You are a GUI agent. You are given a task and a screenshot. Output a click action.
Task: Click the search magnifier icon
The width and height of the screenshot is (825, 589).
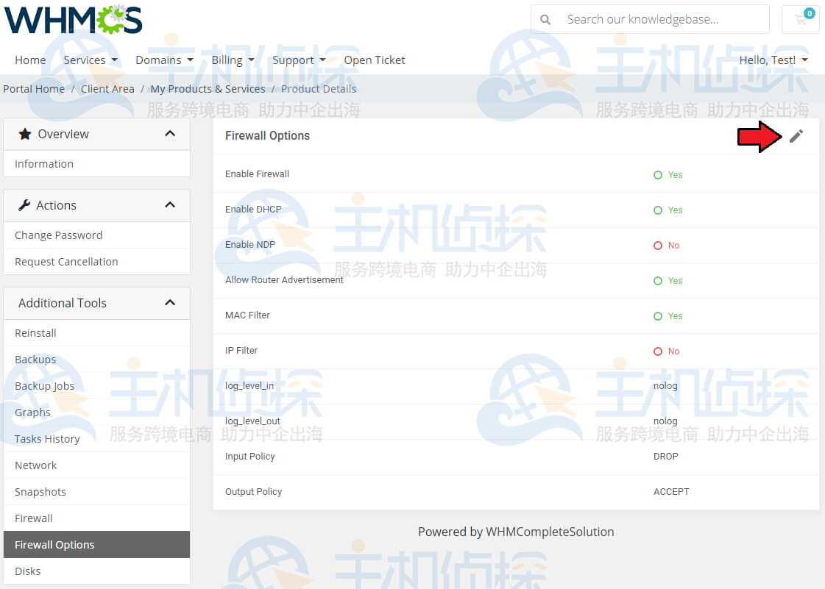coord(545,20)
